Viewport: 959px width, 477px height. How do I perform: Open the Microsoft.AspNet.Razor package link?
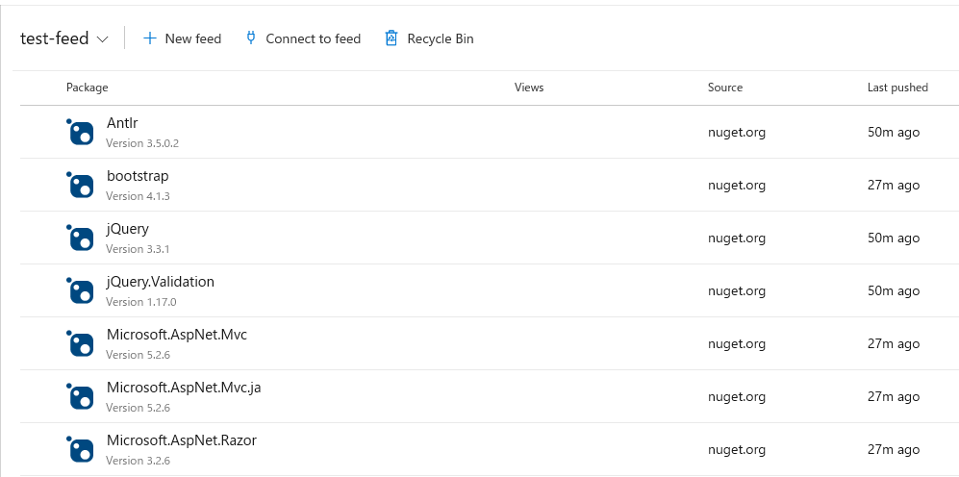coord(182,440)
